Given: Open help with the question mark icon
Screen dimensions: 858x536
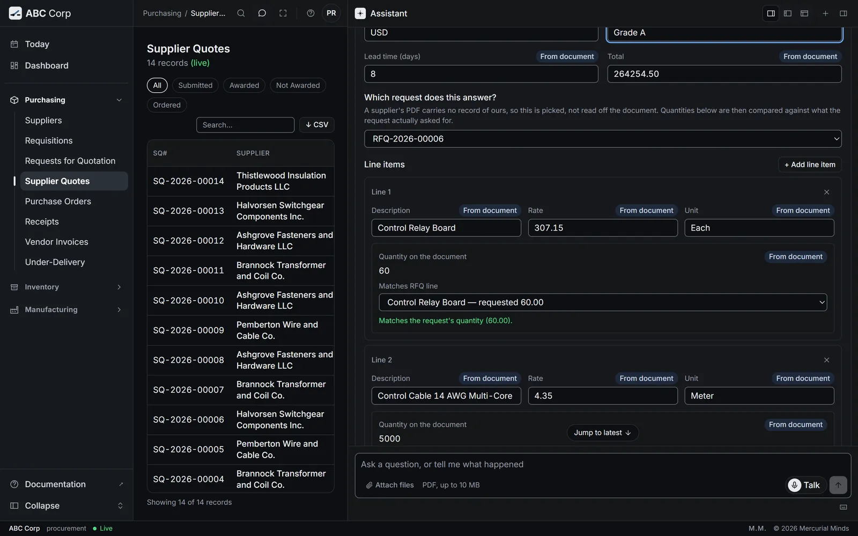Looking at the screenshot, I should (310, 13).
